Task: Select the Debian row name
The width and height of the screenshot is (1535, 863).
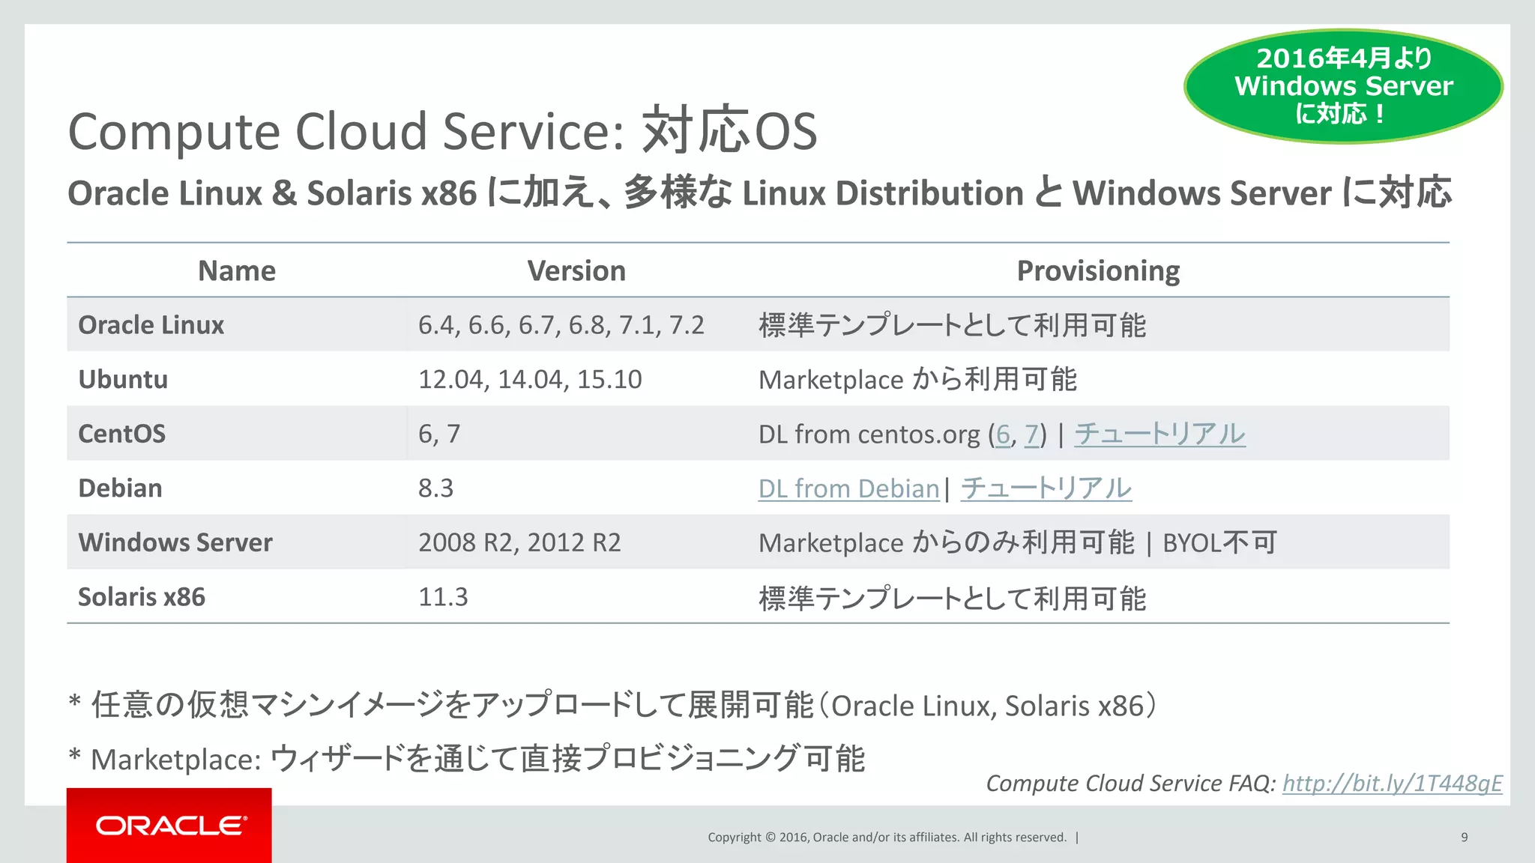Action: tap(120, 488)
